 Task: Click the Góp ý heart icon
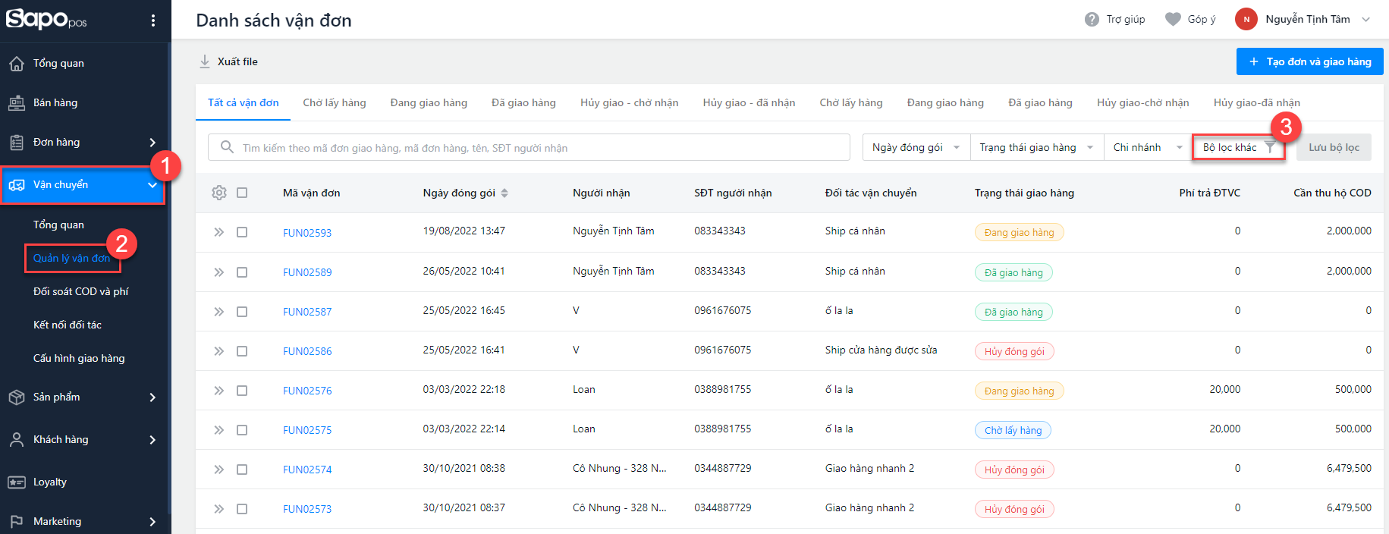tap(1173, 19)
